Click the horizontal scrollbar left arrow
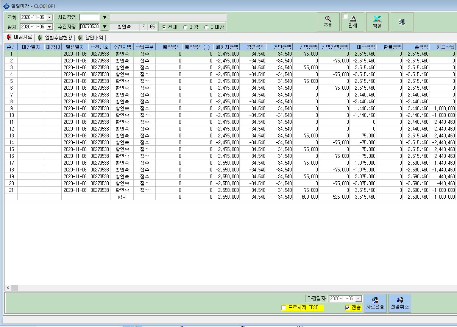The height and width of the screenshot is (327, 457). click(8, 288)
